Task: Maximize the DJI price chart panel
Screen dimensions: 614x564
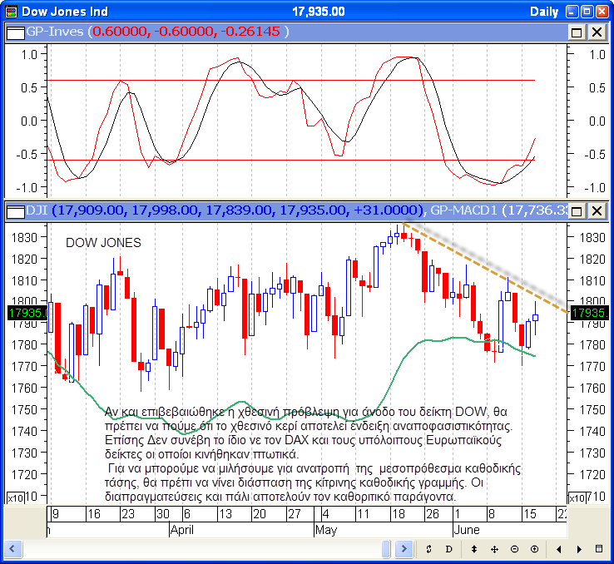Action: tap(577, 211)
